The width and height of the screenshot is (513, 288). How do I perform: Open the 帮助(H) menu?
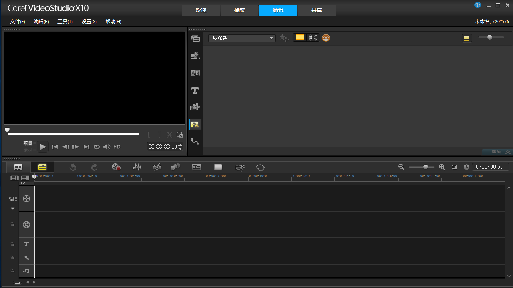pos(113,21)
